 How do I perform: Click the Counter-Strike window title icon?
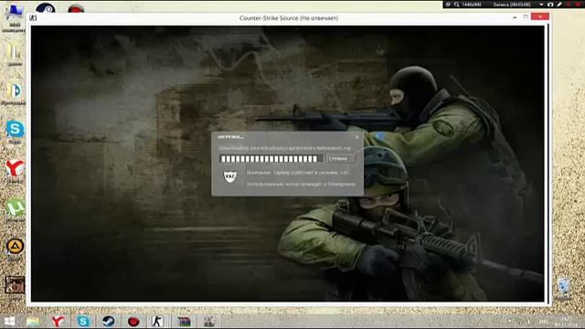point(33,18)
